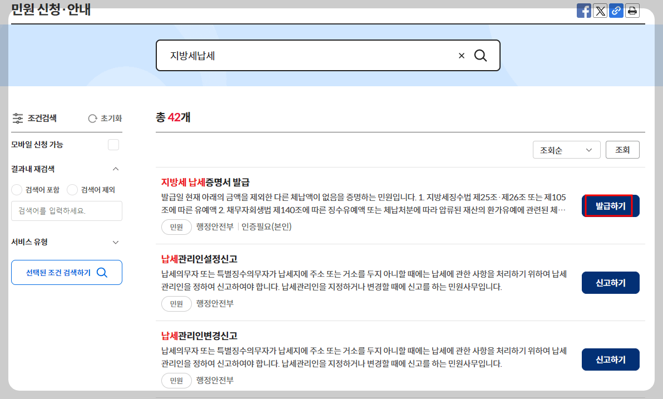
Task: Share the page on X (Twitter)
Action: point(600,11)
